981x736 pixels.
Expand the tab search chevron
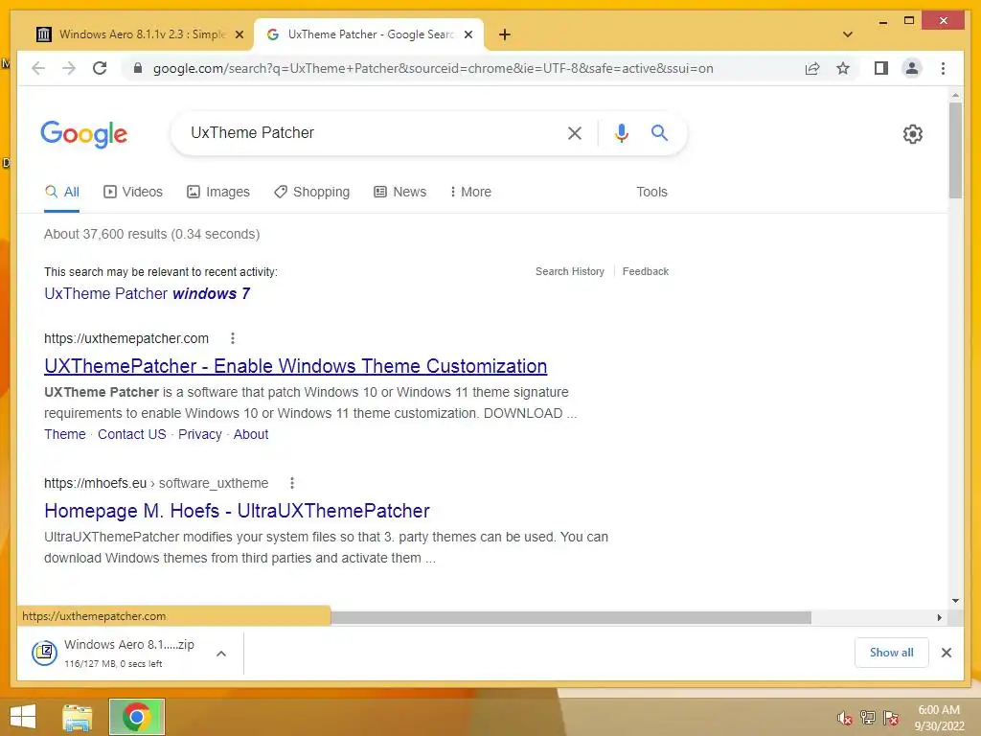tap(848, 34)
